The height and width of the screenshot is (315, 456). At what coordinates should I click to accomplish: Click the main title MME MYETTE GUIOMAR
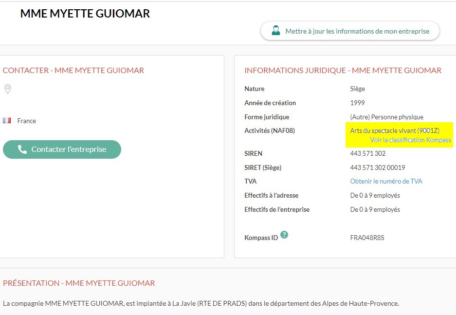85,14
